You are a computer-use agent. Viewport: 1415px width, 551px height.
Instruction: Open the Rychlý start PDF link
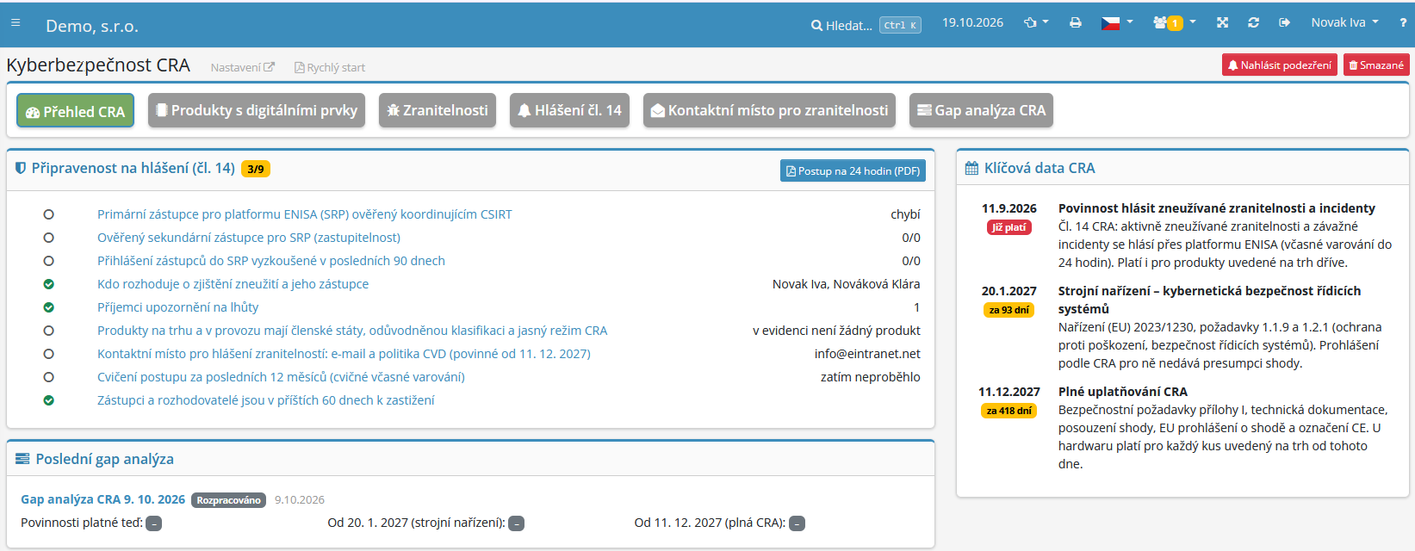click(330, 67)
